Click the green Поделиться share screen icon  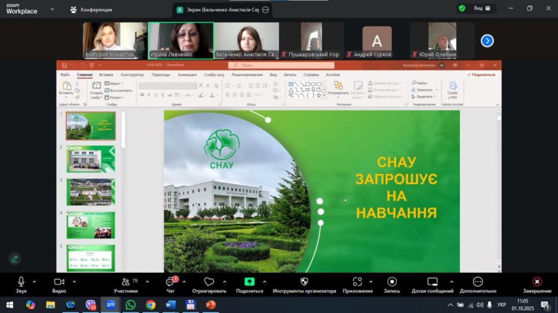(249, 282)
